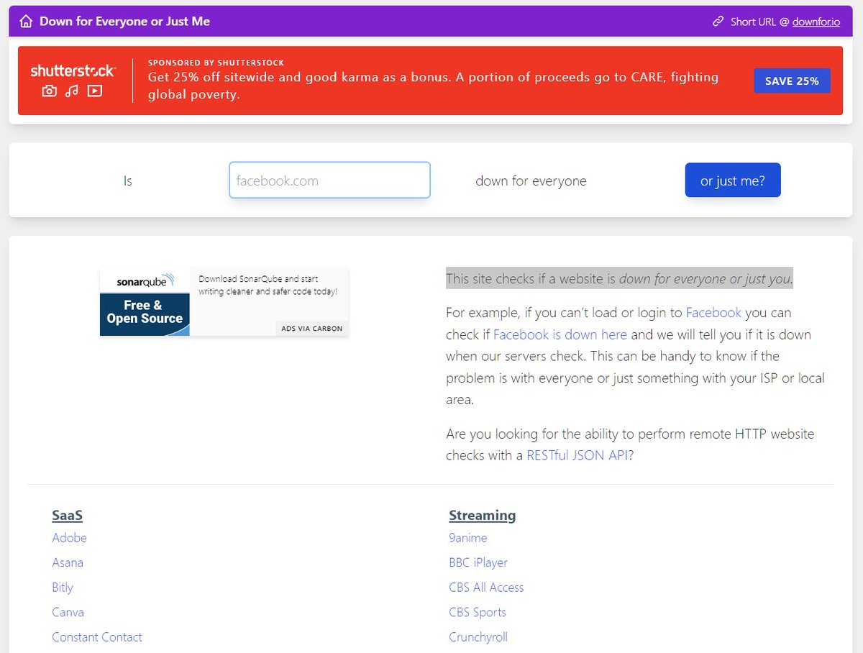Open the Crunchyroll status link
The width and height of the screenshot is (863, 653).
tap(478, 637)
